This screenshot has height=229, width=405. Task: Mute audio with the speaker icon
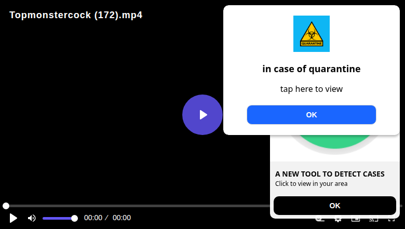pyautogui.click(x=32, y=218)
